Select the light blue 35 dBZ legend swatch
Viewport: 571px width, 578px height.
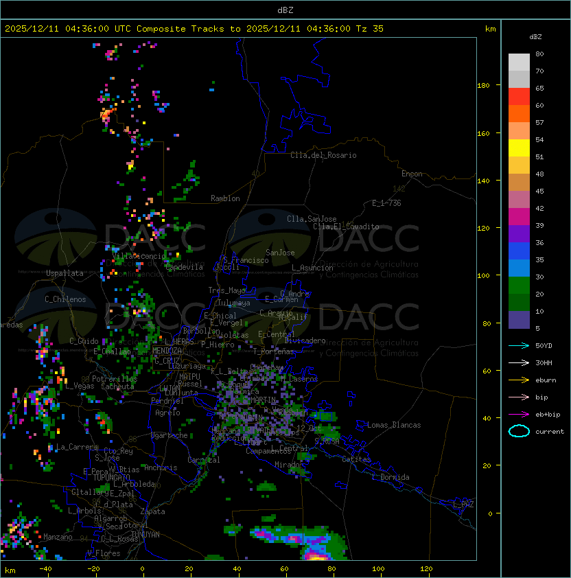tap(519, 268)
